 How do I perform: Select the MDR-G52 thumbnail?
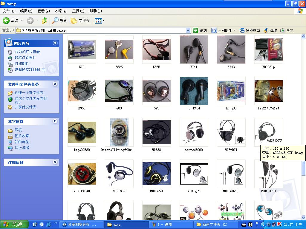(119, 174)
